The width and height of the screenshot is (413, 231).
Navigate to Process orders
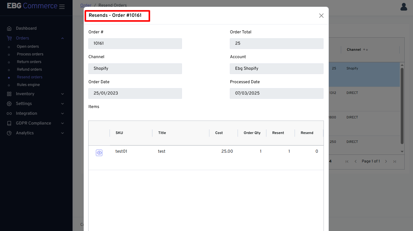pyautogui.click(x=30, y=54)
